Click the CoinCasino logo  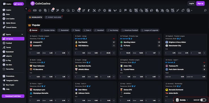(40, 4)
